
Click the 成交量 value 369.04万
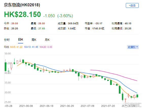click(73, 24)
